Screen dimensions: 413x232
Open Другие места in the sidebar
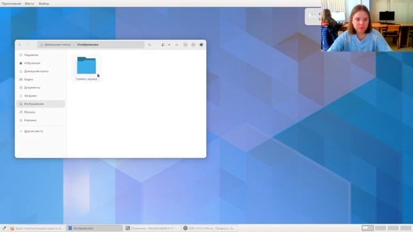coord(41,131)
